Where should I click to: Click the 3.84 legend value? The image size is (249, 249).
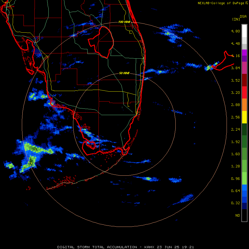[x=235, y=68]
